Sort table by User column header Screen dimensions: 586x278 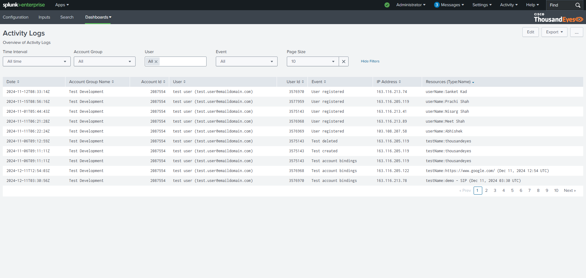pos(179,82)
